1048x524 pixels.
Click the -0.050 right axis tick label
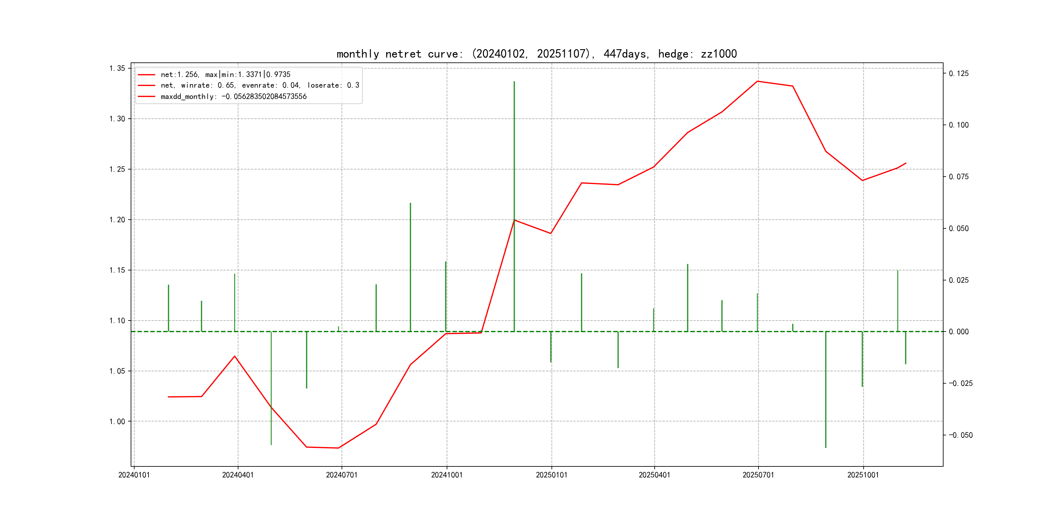(961, 435)
